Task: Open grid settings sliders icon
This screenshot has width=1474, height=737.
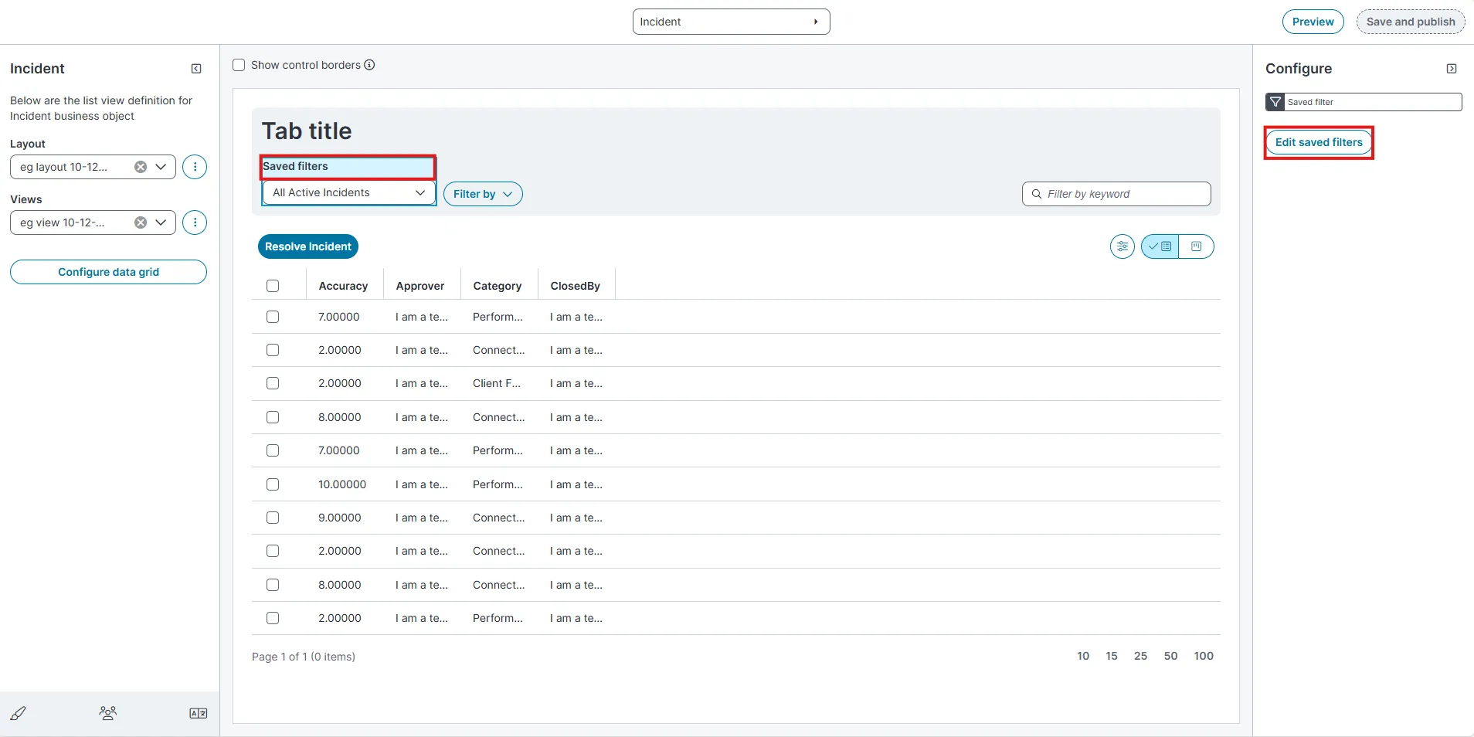Action: point(1122,246)
